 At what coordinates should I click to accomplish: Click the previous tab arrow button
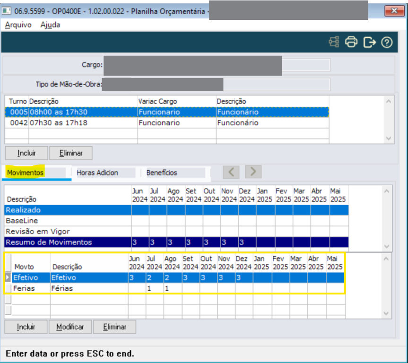coord(231,172)
